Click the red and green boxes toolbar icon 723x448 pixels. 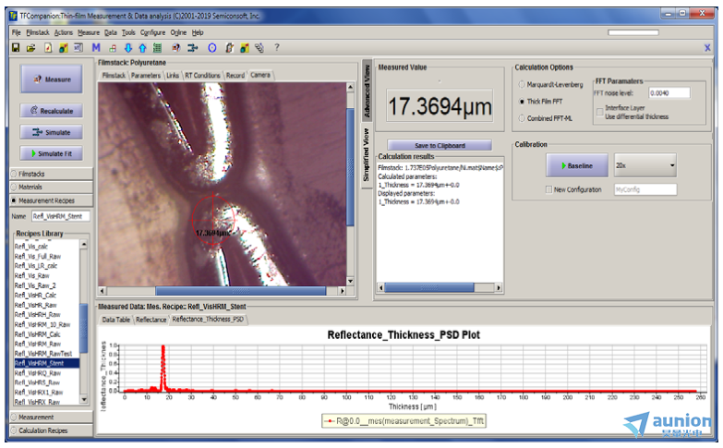(x=113, y=48)
